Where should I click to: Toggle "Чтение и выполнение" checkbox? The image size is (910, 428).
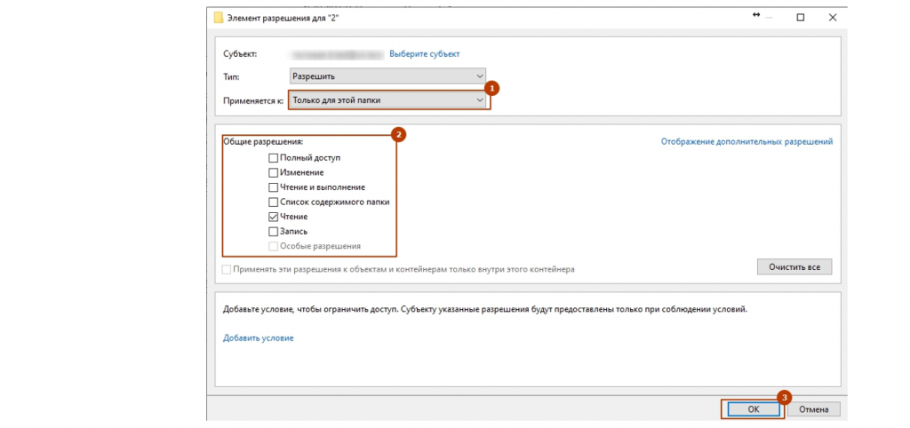274,187
